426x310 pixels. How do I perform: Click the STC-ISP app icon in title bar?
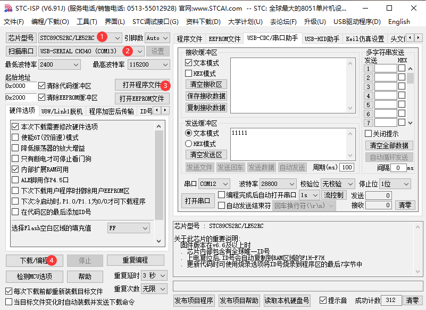[x=8, y=9]
